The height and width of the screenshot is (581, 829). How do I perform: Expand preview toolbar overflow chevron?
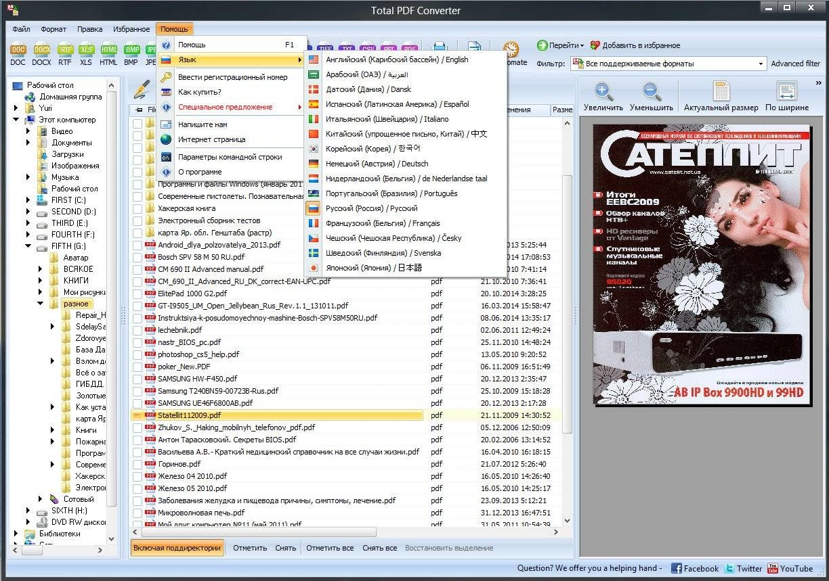pyautogui.click(x=819, y=83)
